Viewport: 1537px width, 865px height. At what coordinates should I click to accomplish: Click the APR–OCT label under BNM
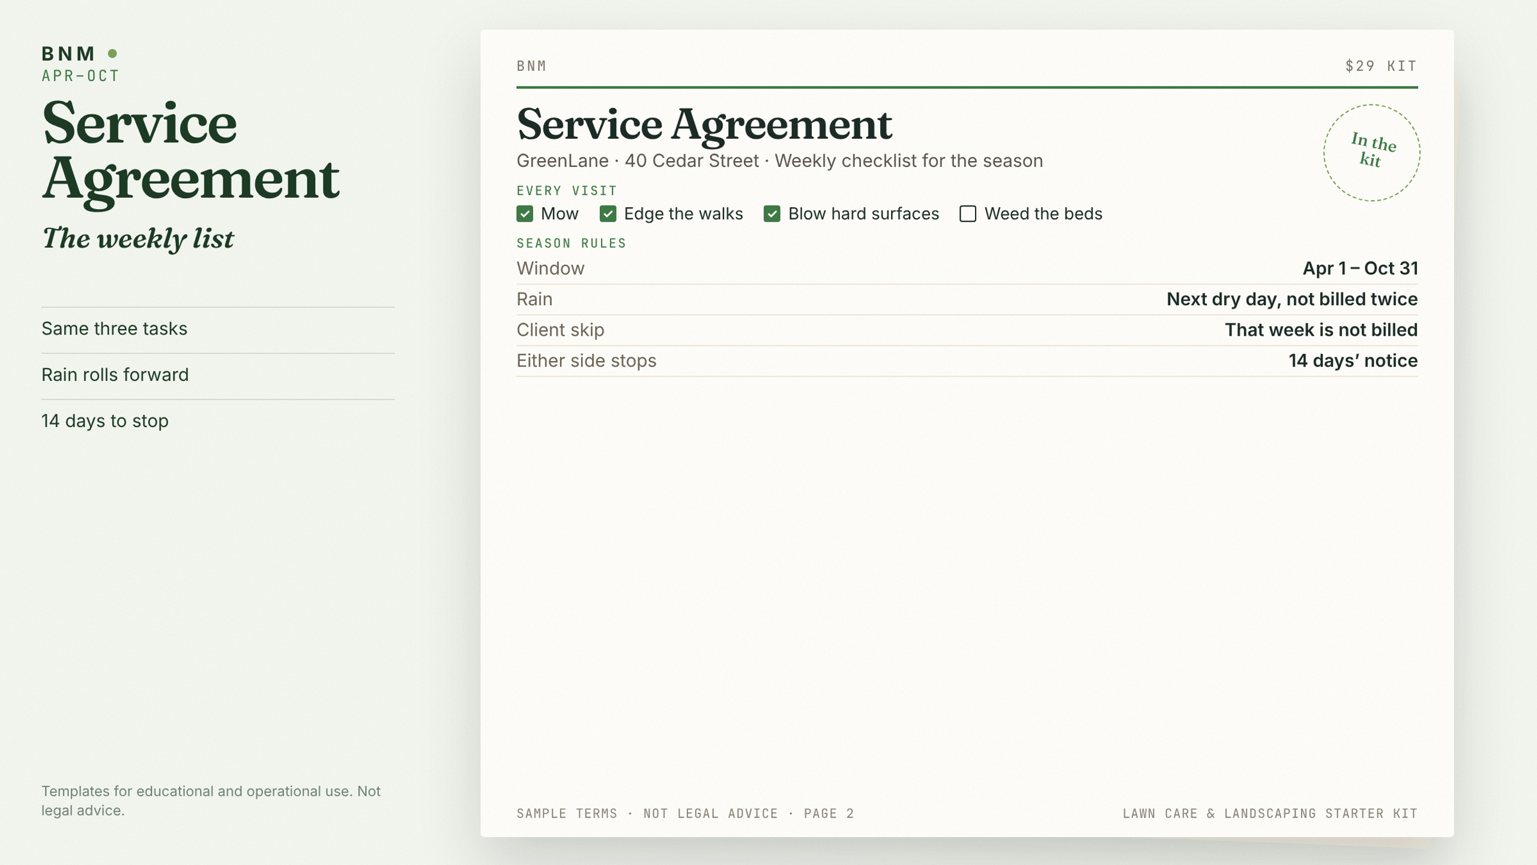click(x=80, y=76)
